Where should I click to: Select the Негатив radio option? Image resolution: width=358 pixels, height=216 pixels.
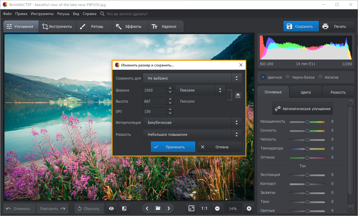tap(320, 77)
